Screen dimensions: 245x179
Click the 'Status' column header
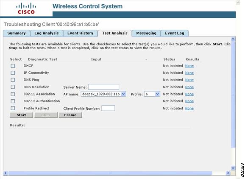tap(169, 59)
